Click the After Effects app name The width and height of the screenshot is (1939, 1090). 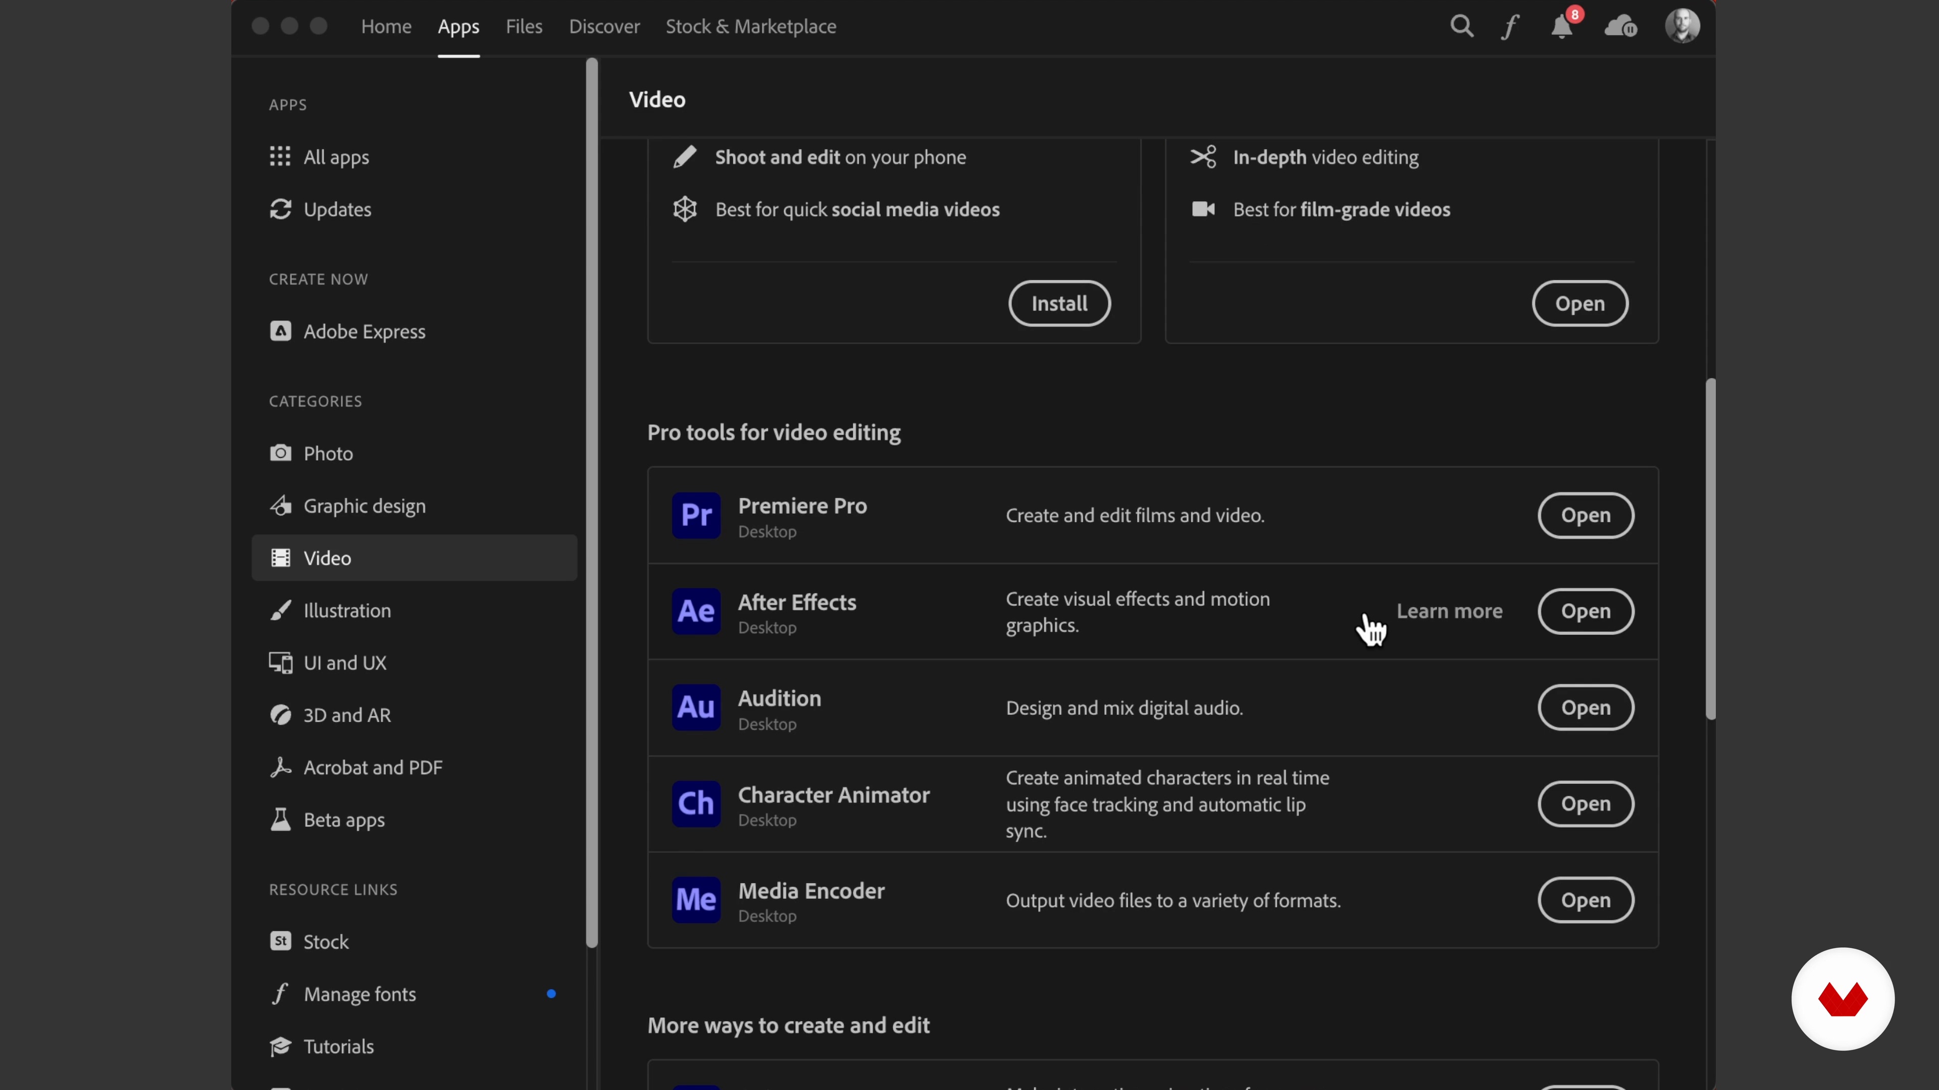point(797,602)
